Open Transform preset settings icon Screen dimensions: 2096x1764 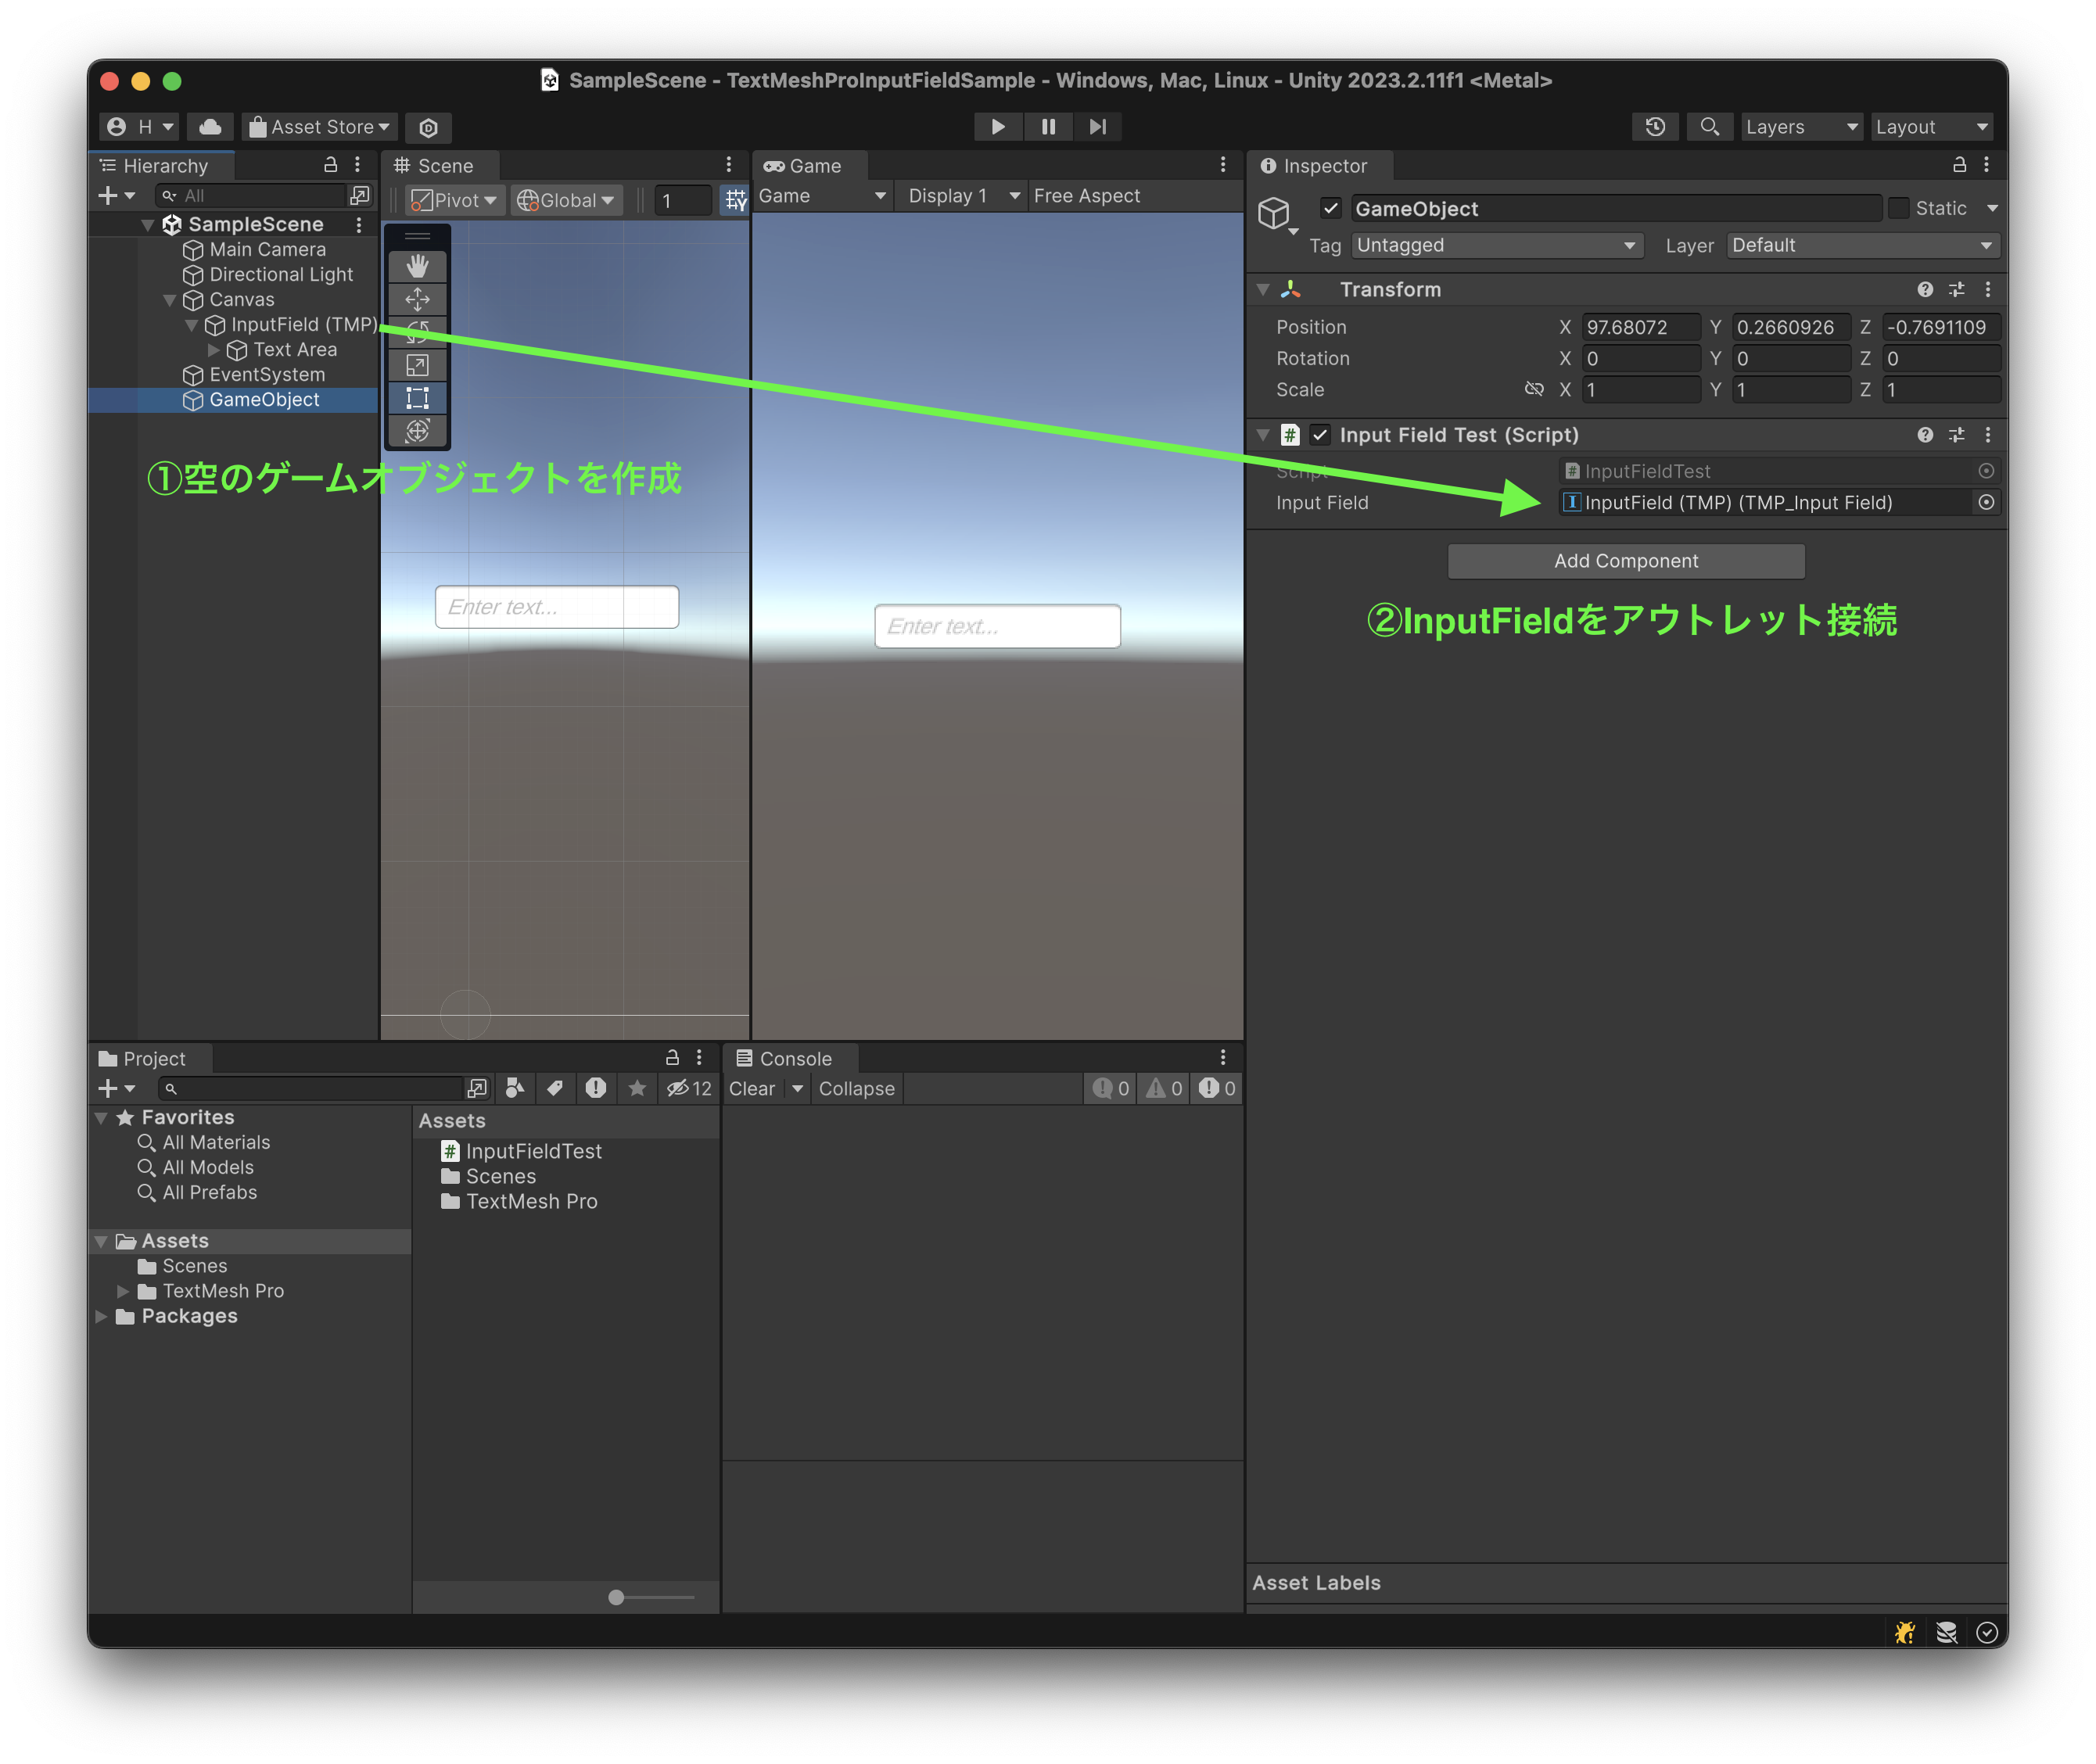[1956, 289]
